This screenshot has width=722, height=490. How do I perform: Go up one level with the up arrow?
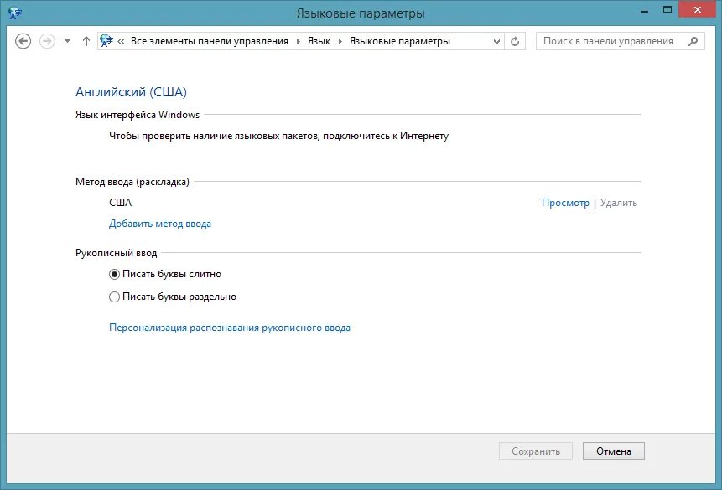(x=86, y=40)
